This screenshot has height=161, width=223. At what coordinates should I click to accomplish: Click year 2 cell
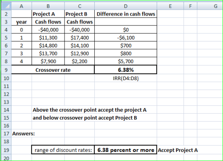(22, 45)
